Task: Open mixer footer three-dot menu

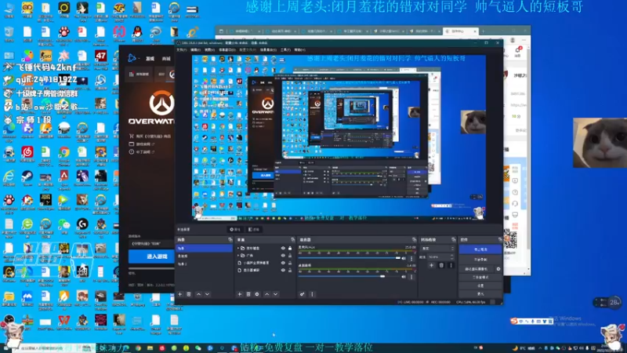Action: tap(312, 294)
